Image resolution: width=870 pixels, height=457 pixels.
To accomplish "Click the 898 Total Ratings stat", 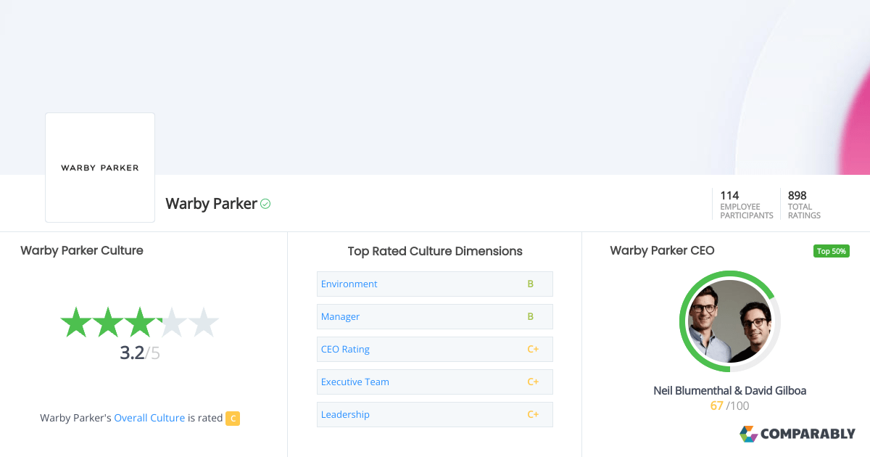I will [804, 205].
